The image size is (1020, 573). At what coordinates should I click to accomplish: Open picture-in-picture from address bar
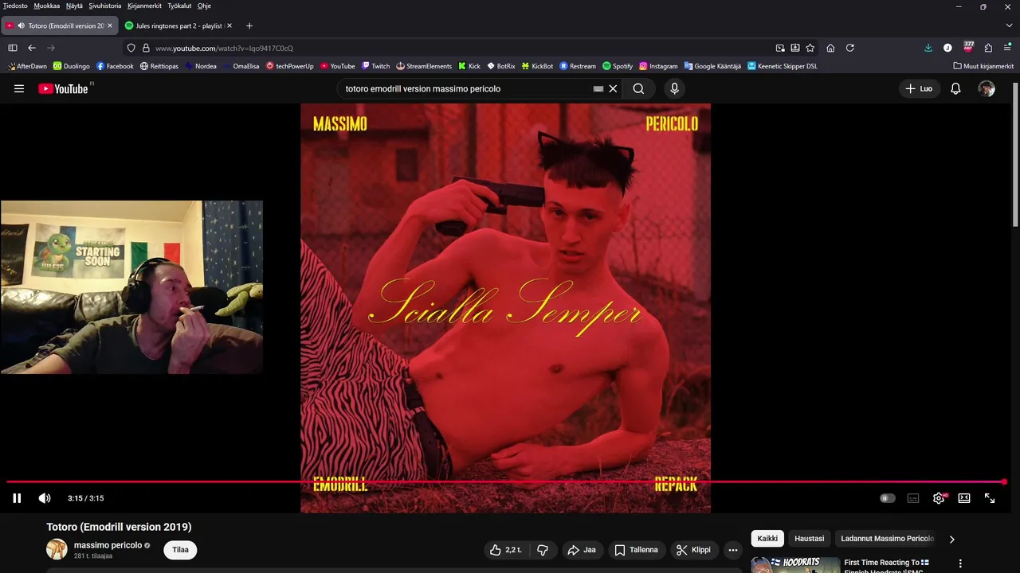pos(780,48)
